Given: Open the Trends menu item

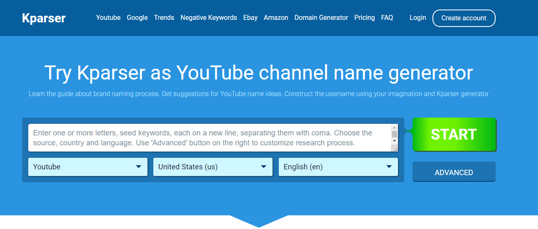Looking at the screenshot, I should pos(164,18).
